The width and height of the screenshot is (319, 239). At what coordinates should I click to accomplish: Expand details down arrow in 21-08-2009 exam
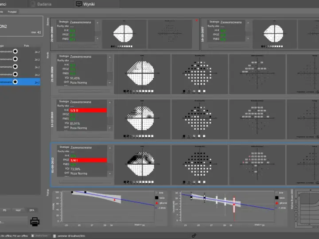tap(110, 83)
